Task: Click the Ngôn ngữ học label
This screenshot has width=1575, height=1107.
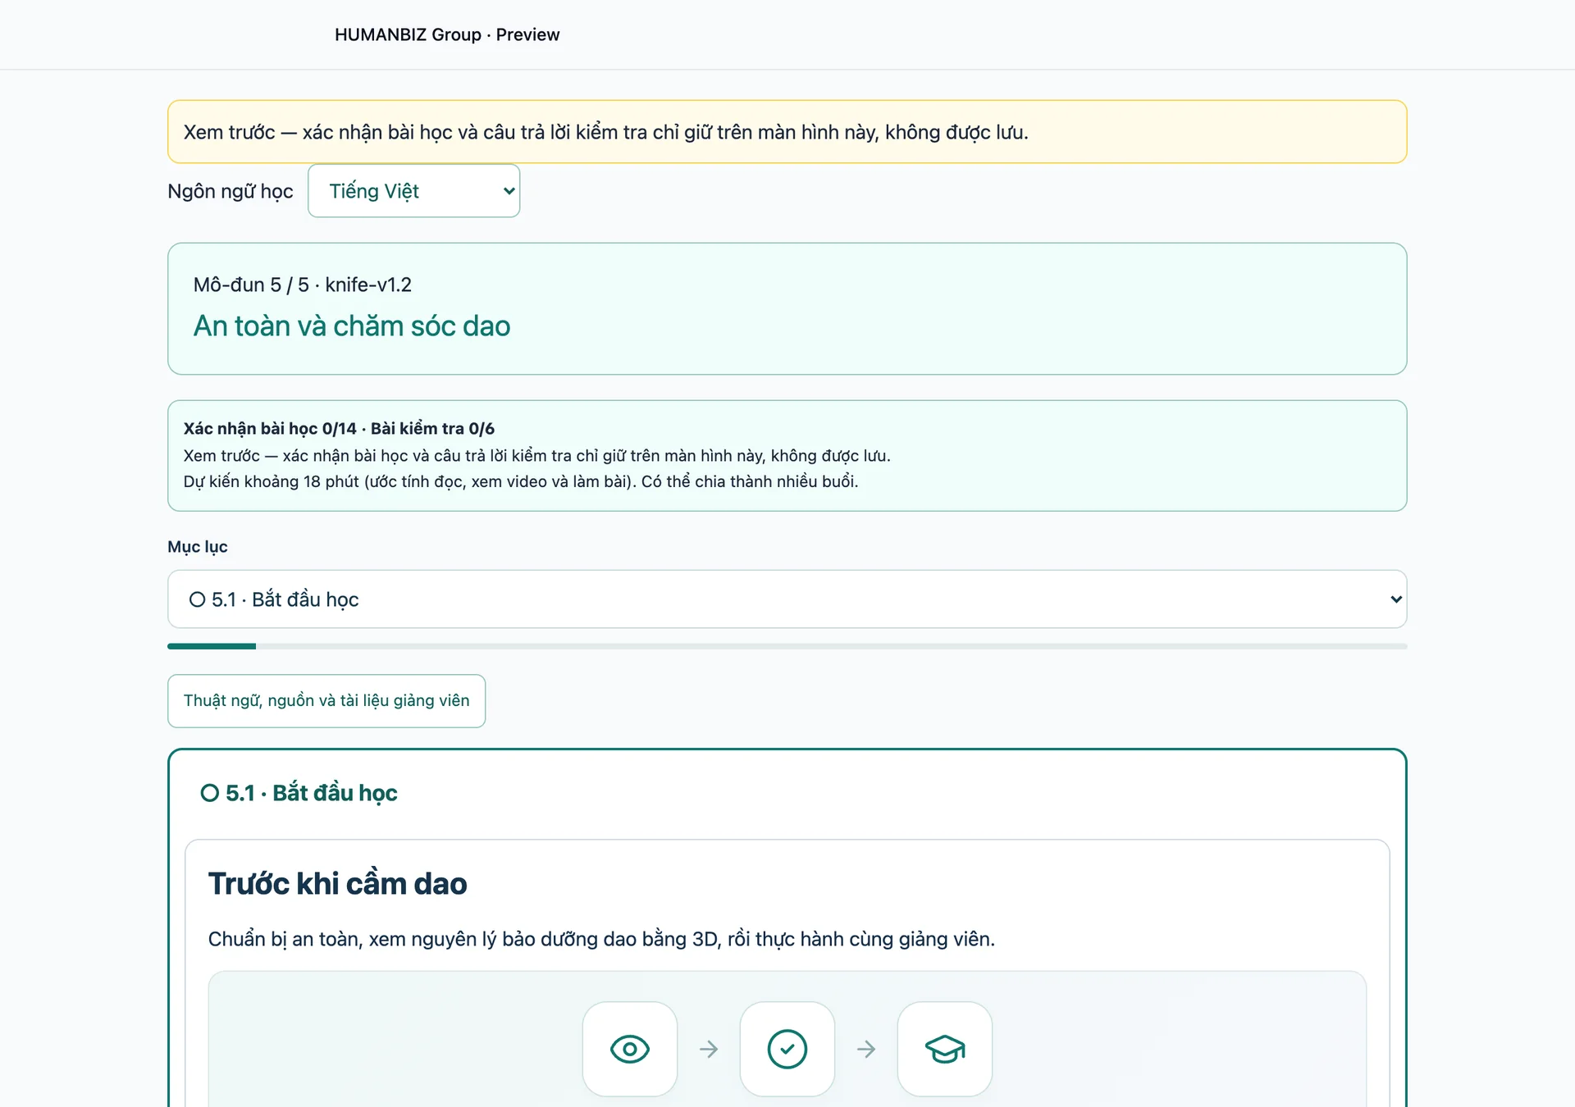Action: point(231,191)
